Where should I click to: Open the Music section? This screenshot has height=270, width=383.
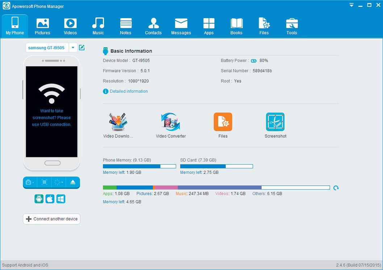click(x=98, y=26)
